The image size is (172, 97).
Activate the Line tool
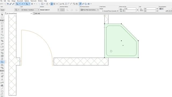2,88
